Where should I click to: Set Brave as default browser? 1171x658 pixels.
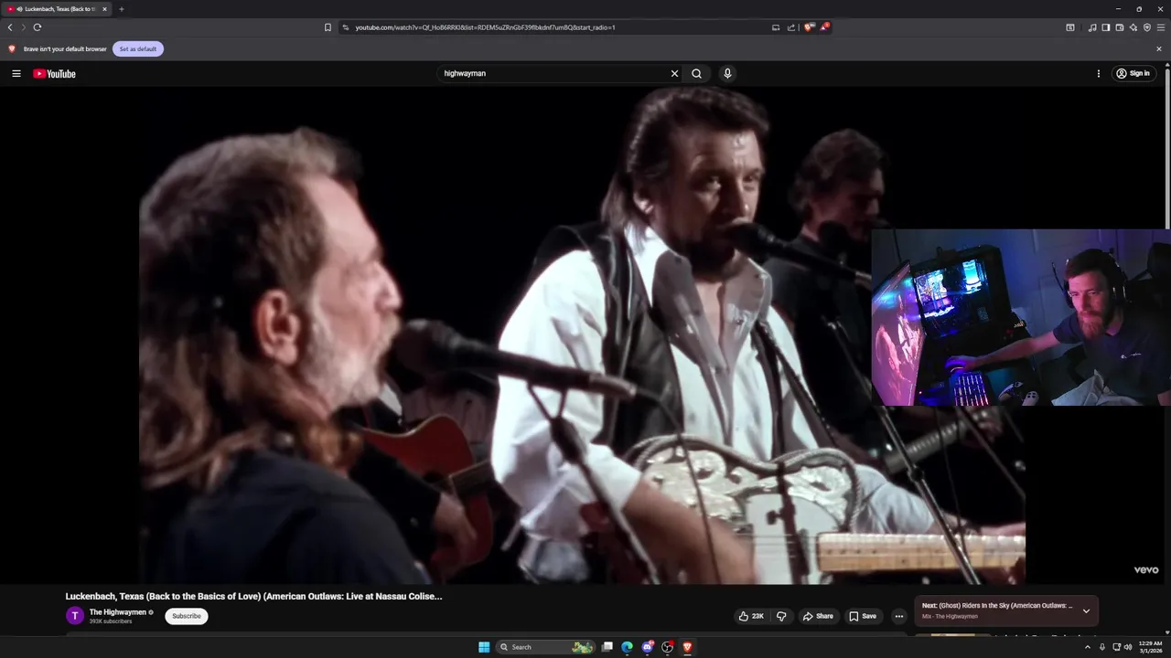click(138, 48)
